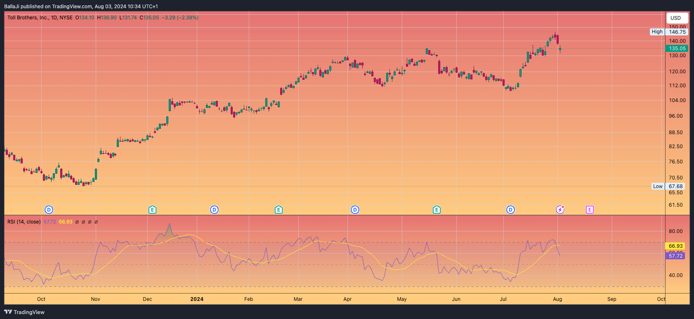Click the 61.50 price axis label
The width and height of the screenshot is (694, 319).
pyautogui.click(x=676, y=205)
